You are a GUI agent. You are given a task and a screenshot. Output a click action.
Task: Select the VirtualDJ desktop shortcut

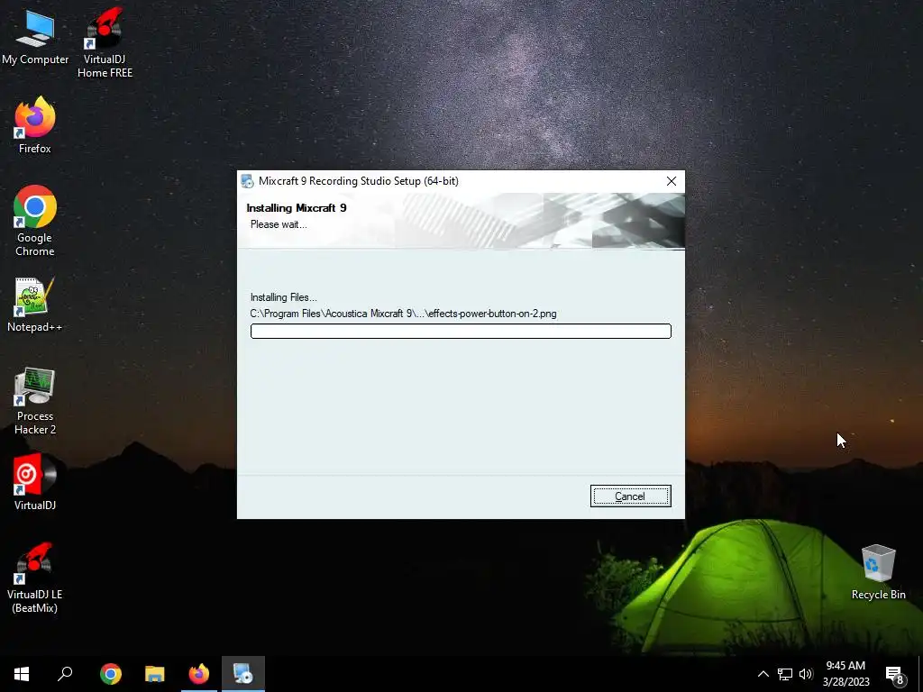click(x=35, y=482)
